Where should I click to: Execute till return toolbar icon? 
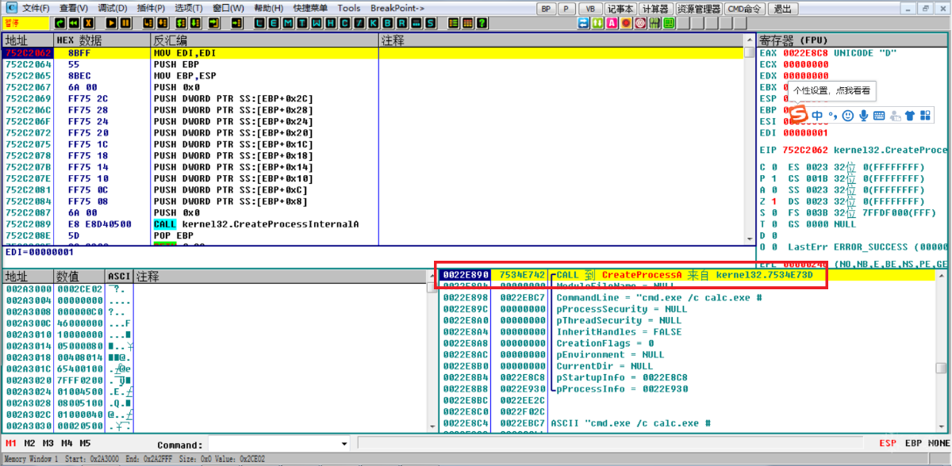point(214,23)
